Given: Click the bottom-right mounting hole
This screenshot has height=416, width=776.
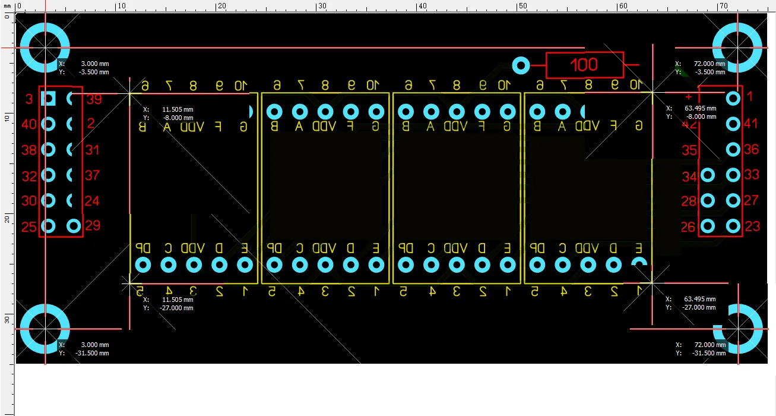Looking at the screenshot, I should (737, 329).
